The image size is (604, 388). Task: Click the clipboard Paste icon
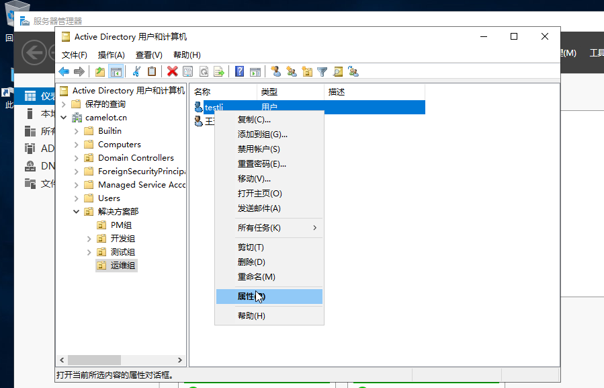[152, 71]
